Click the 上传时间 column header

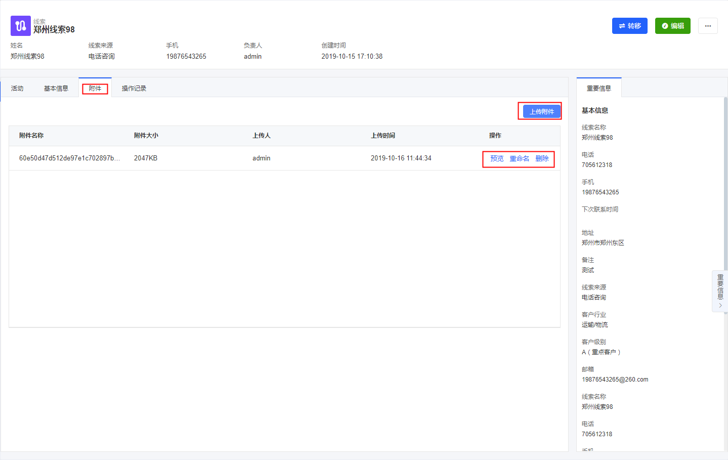coord(383,136)
